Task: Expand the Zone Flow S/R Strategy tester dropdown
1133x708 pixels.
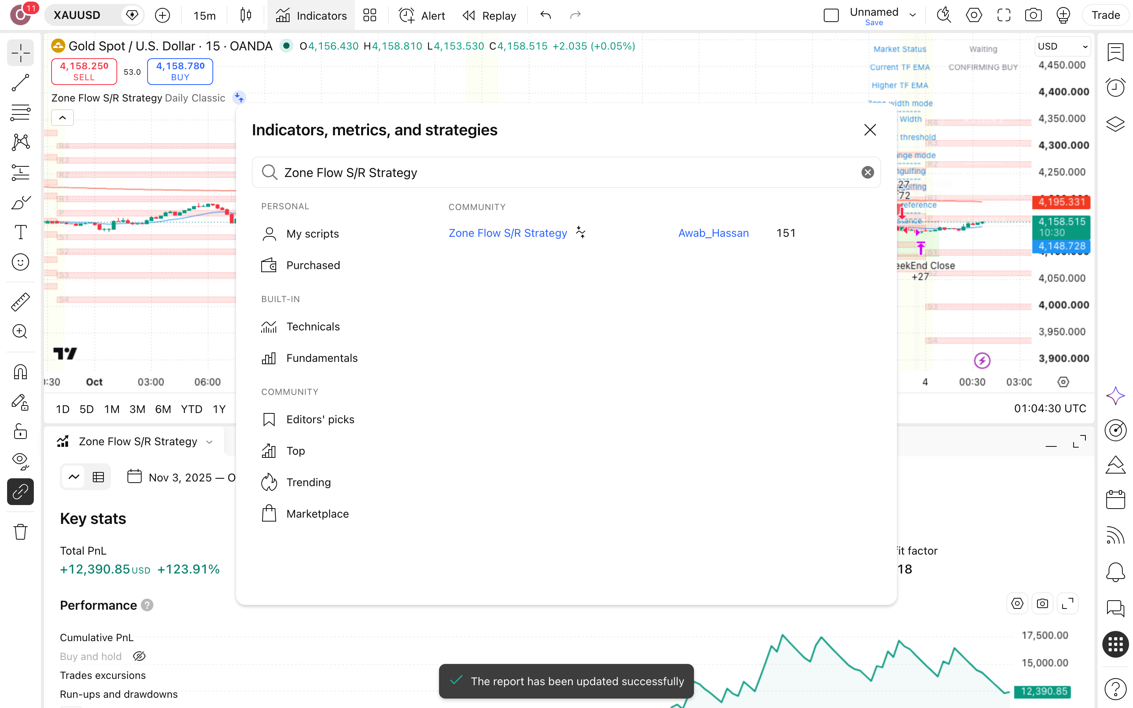Action: click(x=209, y=442)
